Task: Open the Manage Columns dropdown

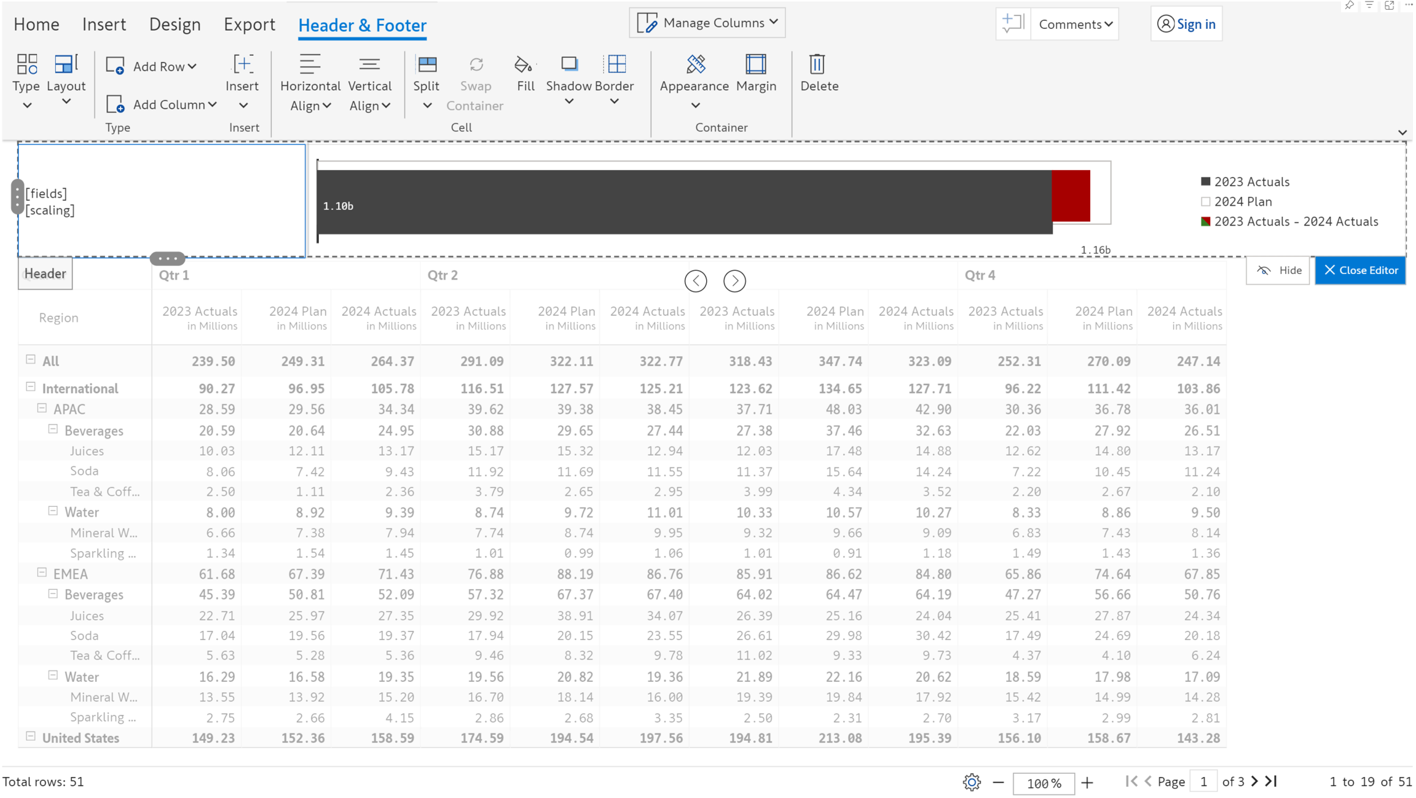Action: pyautogui.click(x=707, y=23)
